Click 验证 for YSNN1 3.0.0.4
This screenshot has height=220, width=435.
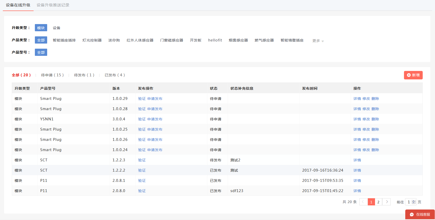[x=142, y=119]
